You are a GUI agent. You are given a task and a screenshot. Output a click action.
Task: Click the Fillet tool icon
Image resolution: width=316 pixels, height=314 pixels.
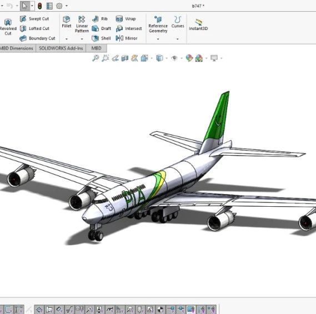coord(67,22)
